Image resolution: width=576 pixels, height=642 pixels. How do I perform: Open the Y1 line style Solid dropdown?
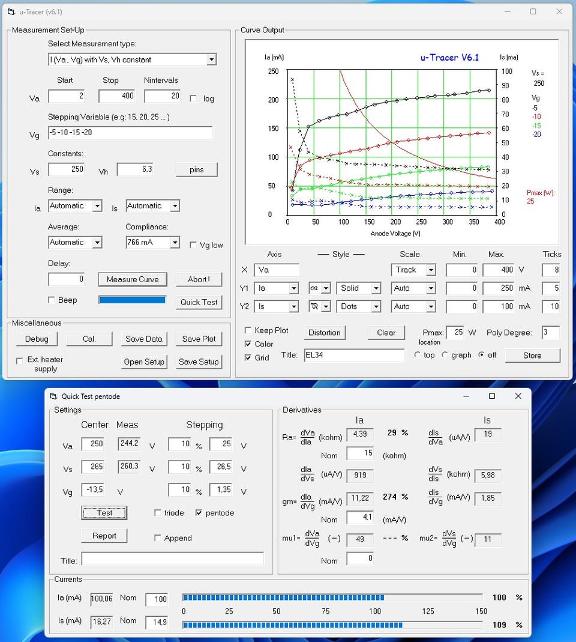(x=376, y=288)
